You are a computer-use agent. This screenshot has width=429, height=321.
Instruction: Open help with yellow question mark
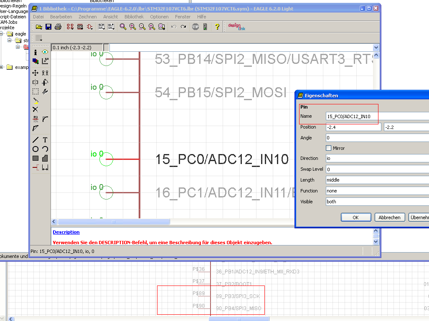click(217, 27)
